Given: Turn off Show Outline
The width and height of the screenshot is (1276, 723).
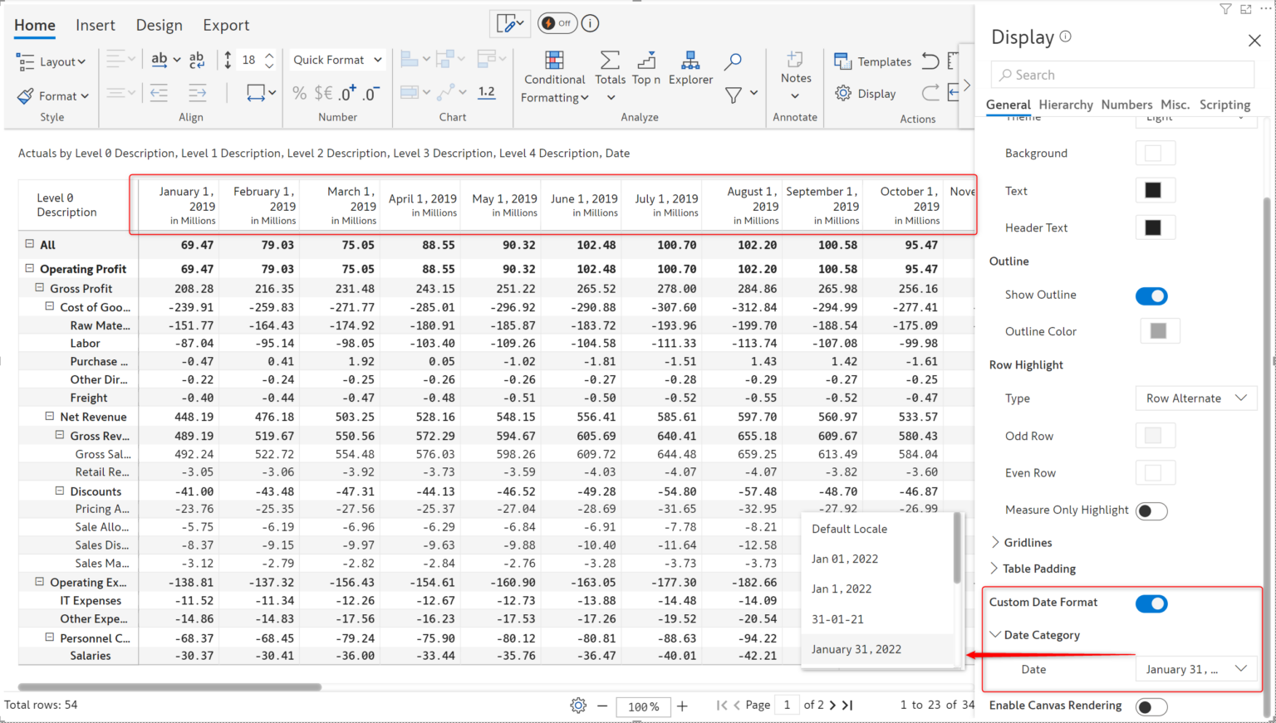Looking at the screenshot, I should click(x=1151, y=296).
